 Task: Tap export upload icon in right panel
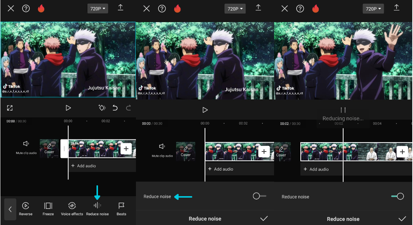coord(396,7)
